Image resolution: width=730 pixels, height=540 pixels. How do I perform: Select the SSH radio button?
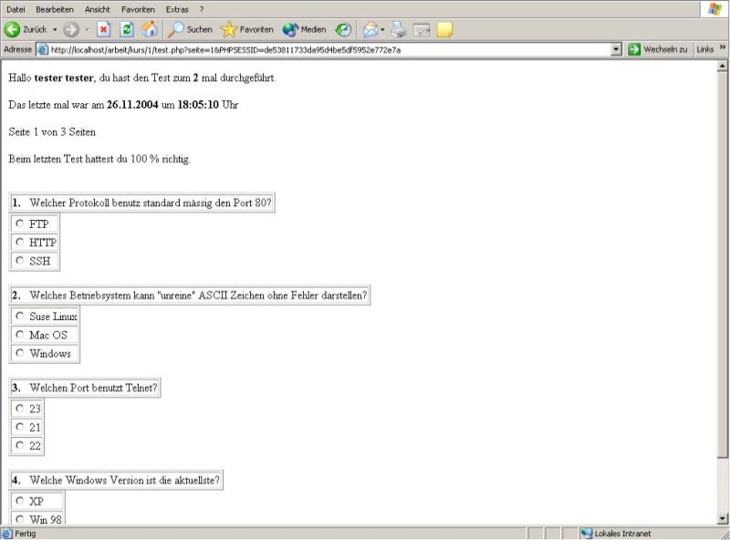click(x=19, y=261)
